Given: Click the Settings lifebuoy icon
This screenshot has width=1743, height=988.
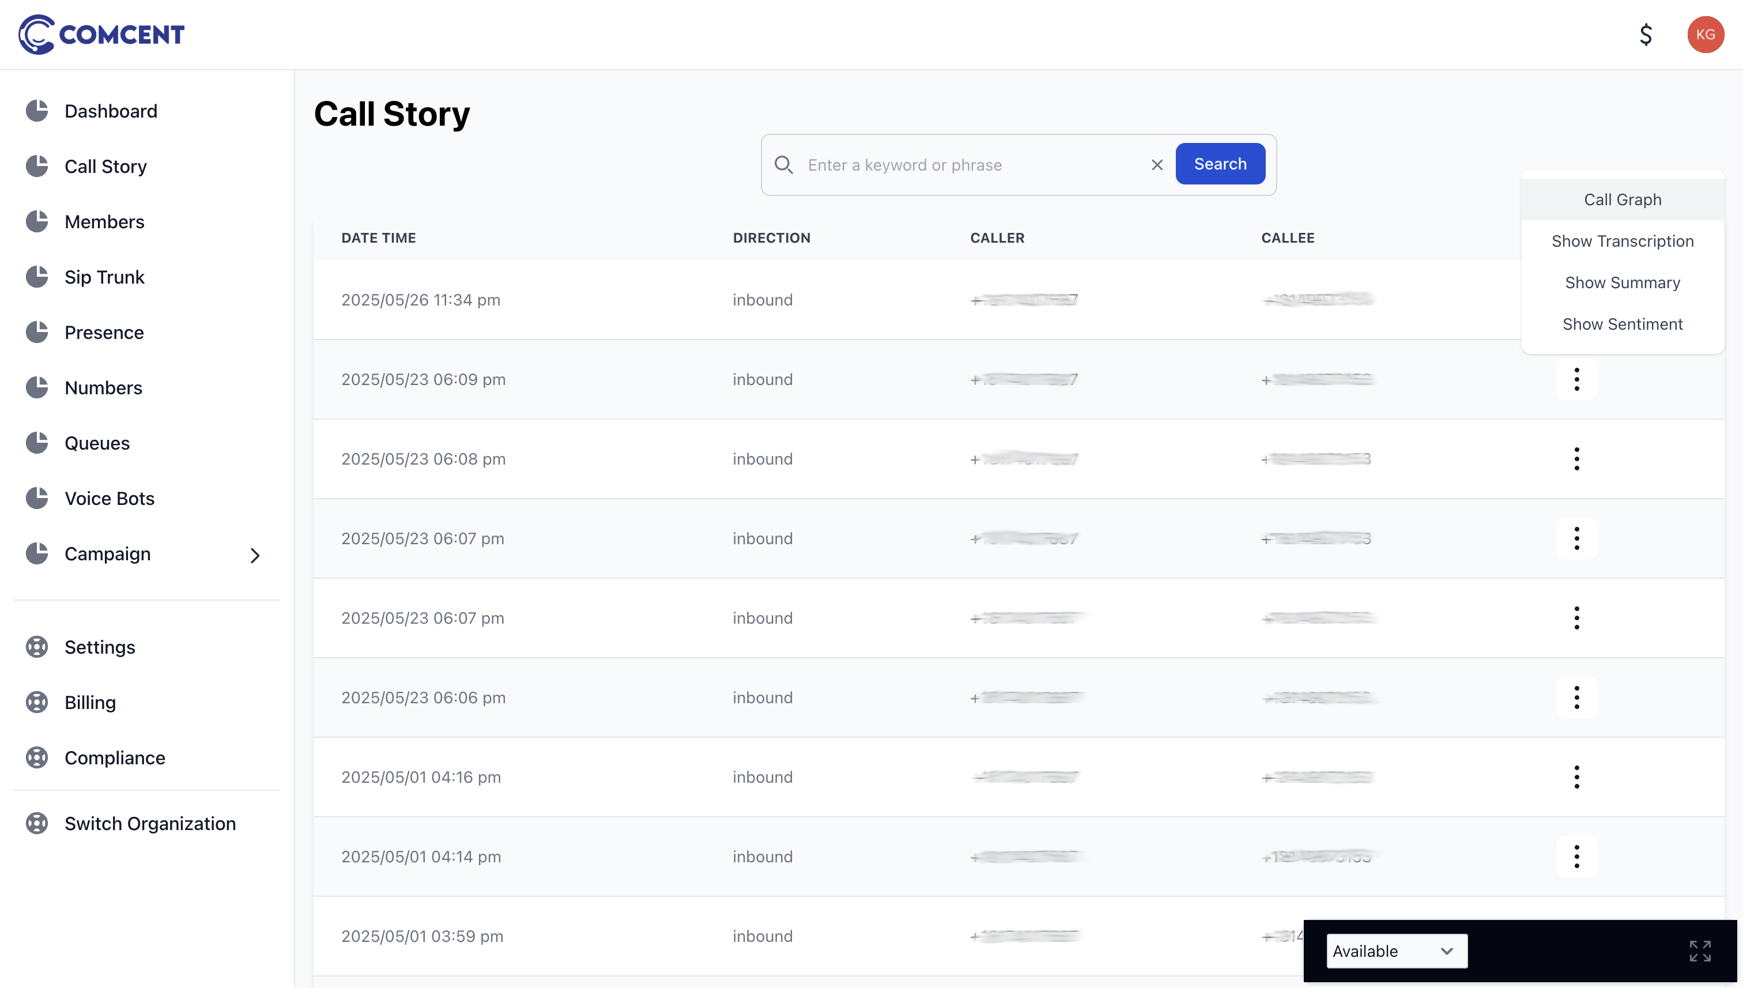Looking at the screenshot, I should tap(37, 647).
